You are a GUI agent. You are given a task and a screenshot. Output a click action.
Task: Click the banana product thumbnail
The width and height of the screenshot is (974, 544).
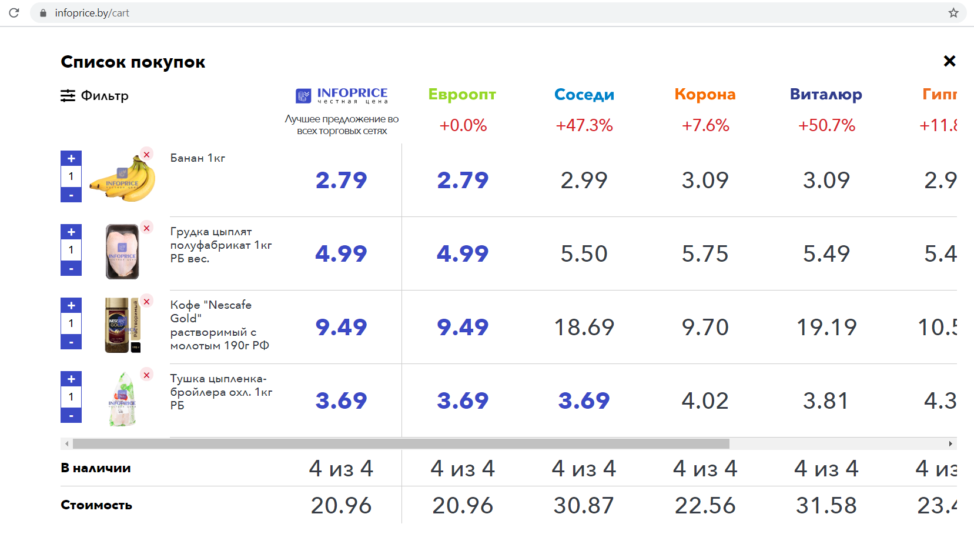pos(123,179)
